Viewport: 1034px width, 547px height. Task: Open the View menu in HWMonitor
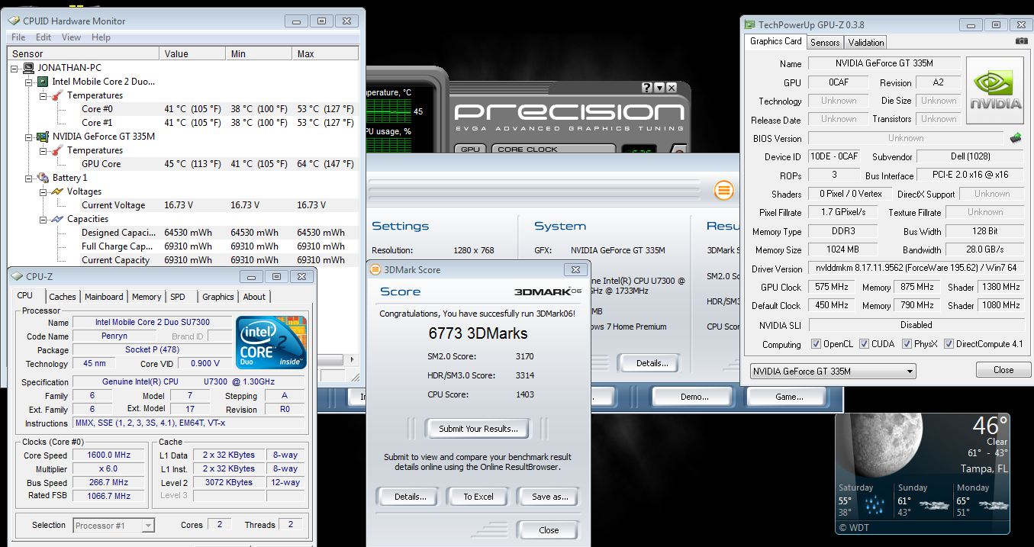pos(71,37)
